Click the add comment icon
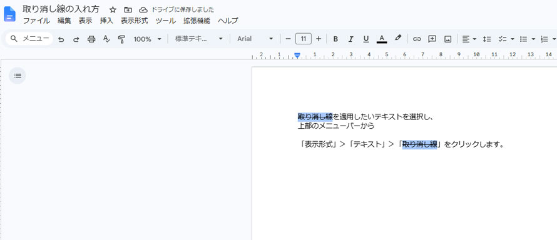The image size is (557, 240). click(432, 39)
